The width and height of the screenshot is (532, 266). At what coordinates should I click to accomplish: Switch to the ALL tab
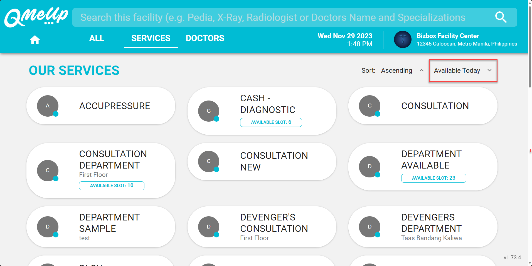coord(97,38)
